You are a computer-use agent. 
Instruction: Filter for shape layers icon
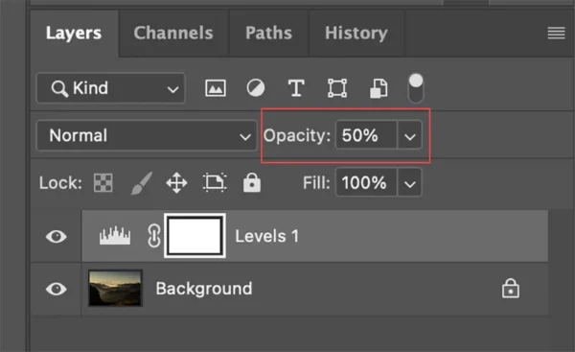click(x=337, y=88)
